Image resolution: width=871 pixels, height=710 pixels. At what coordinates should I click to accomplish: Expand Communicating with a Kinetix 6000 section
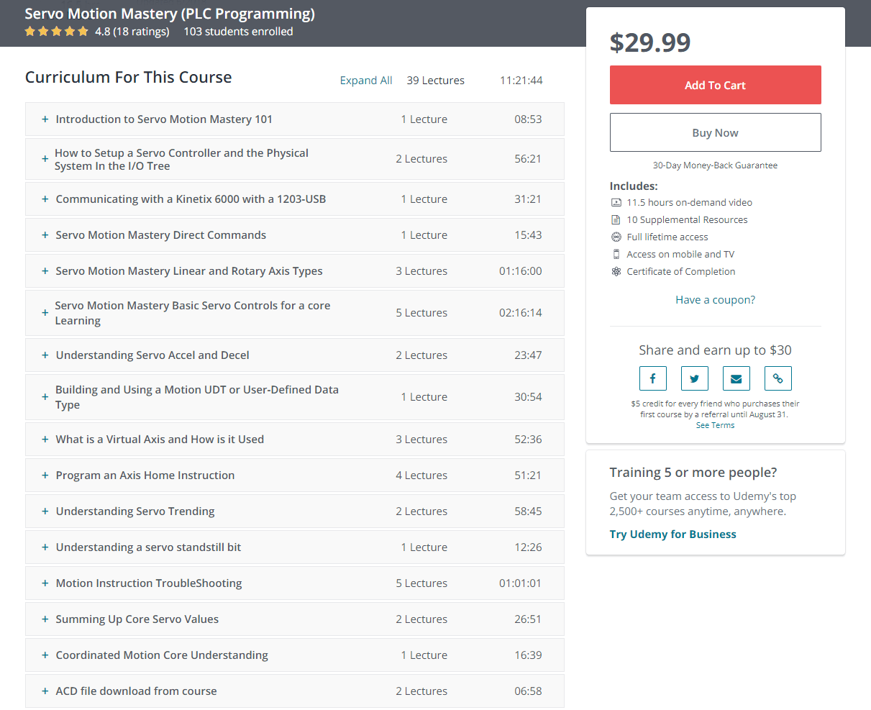point(295,199)
